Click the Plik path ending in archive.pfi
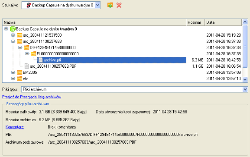The width and height of the screenshot is (250, 157). click(x=123, y=135)
